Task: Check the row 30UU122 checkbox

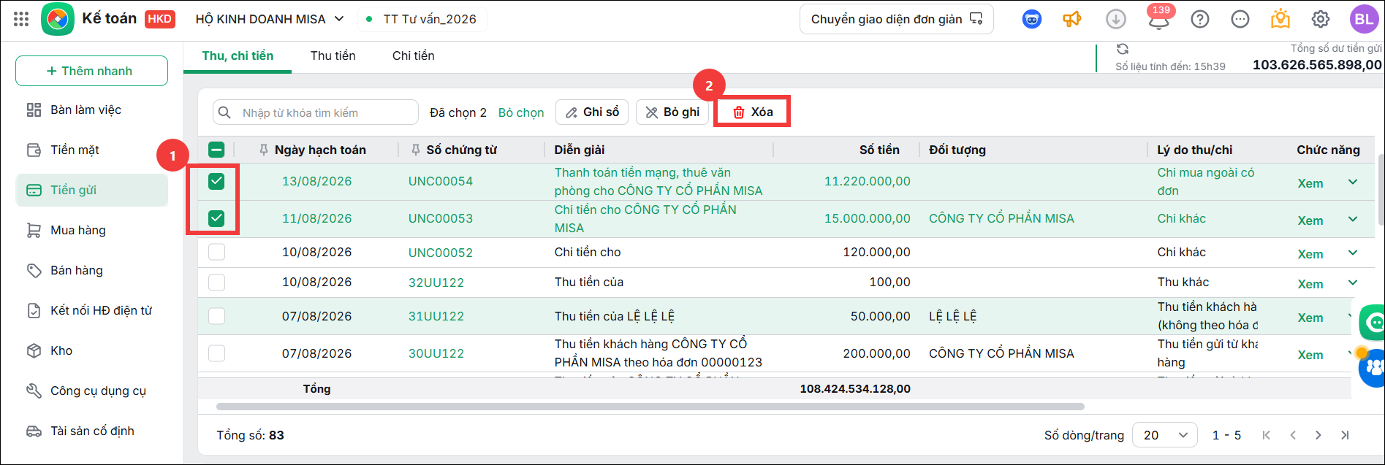Action: click(216, 353)
